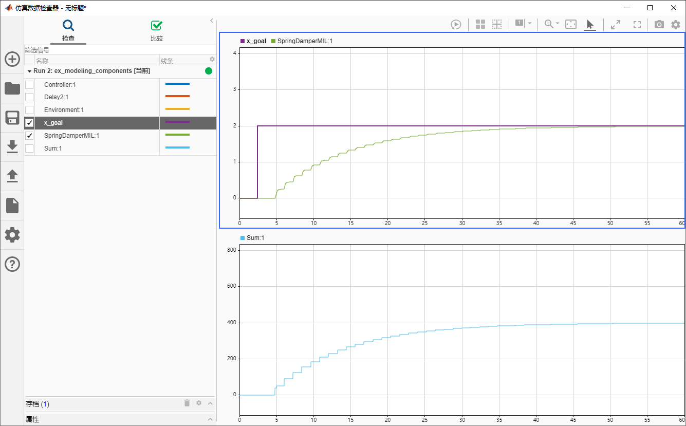Open the clear subplot dropdown arrow

click(x=530, y=24)
